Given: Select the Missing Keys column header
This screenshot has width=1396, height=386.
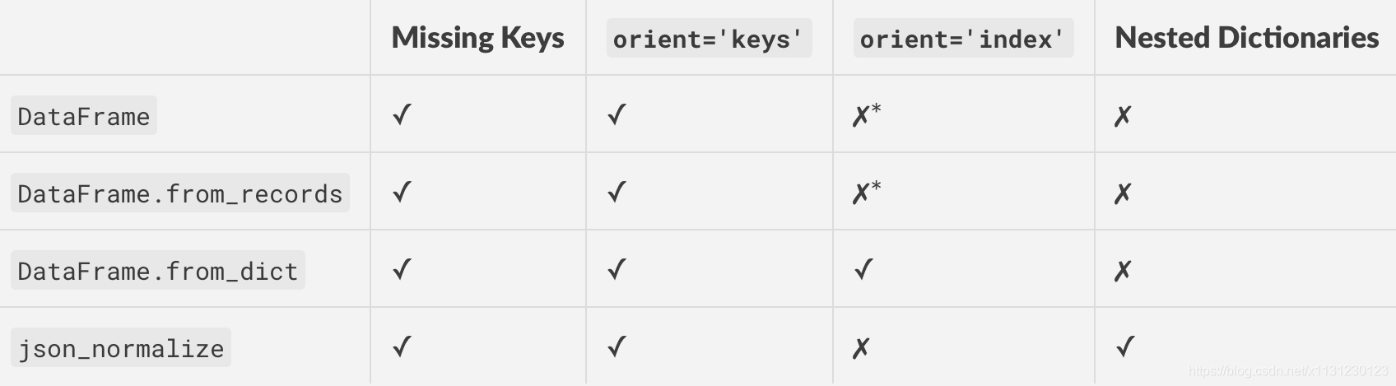Looking at the screenshot, I should pyautogui.click(x=477, y=38).
